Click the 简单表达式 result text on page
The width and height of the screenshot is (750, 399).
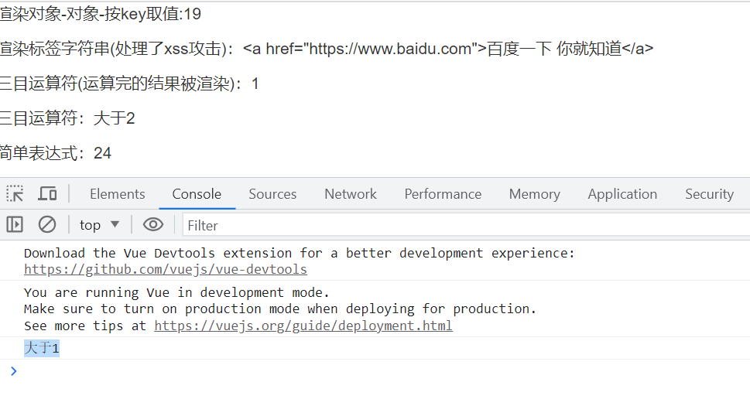click(56, 153)
